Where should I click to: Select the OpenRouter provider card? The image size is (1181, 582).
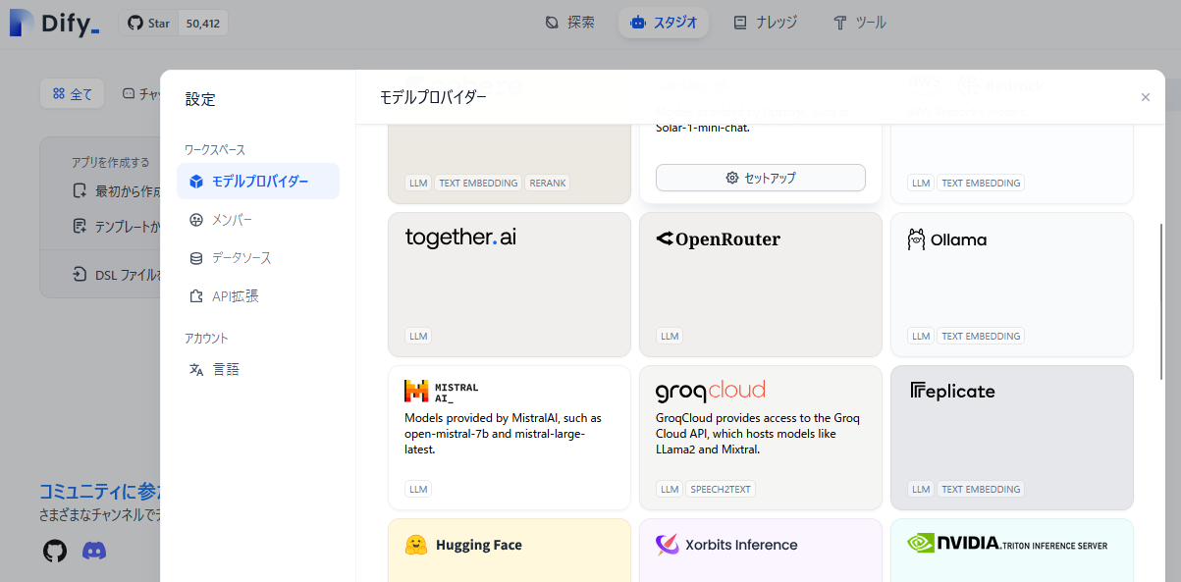pyautogui.click(x=761, y=285)
